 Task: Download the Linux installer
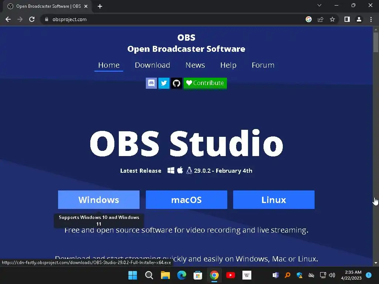click(x=274, y=200)
